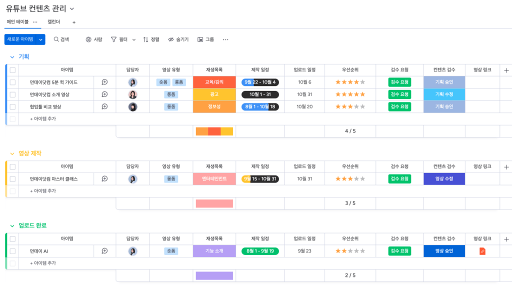Open the 사람 person filter icon
Screen dimensions: 512x288
click(88, 39)
